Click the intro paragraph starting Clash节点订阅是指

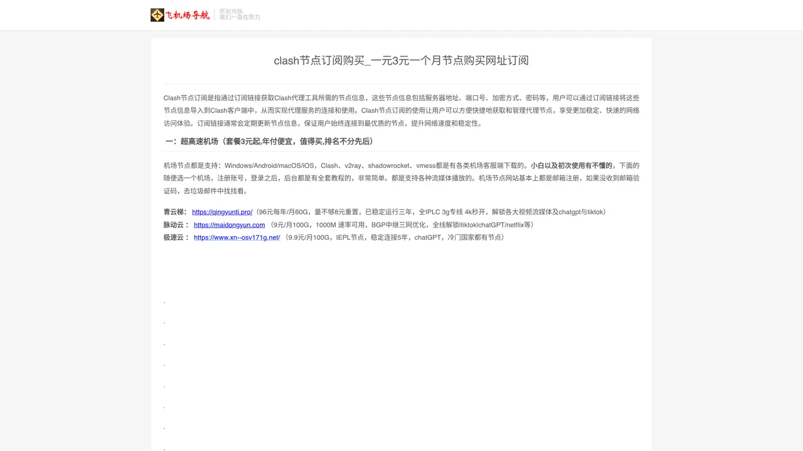[x=401, y=111]
